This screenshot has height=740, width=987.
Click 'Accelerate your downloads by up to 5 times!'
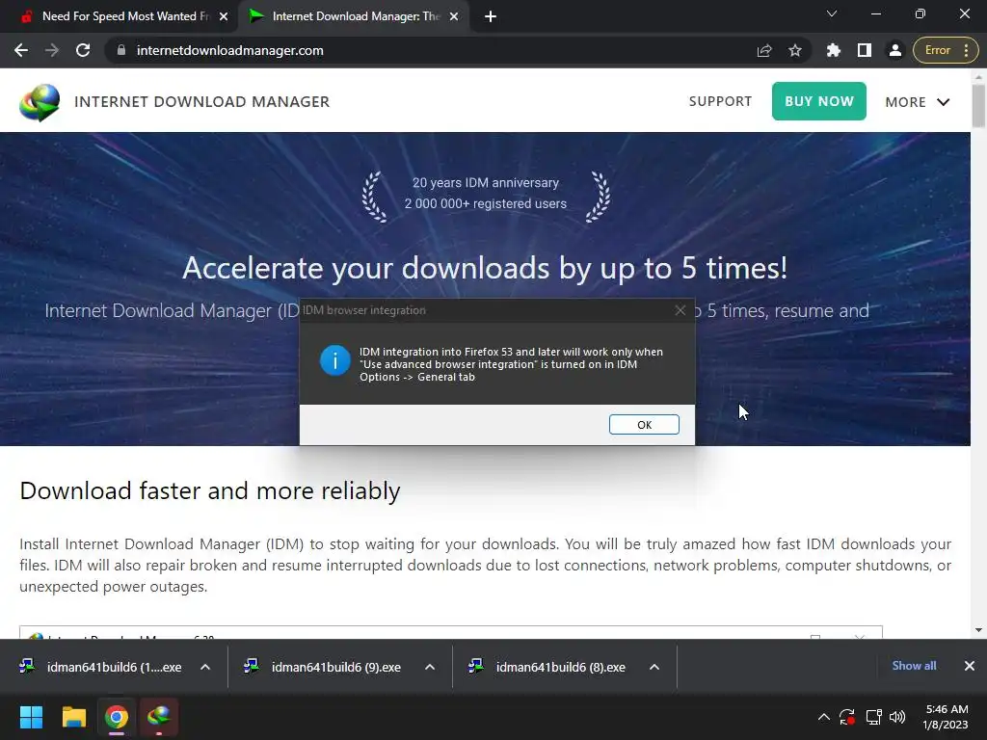[x=485, y=268]
